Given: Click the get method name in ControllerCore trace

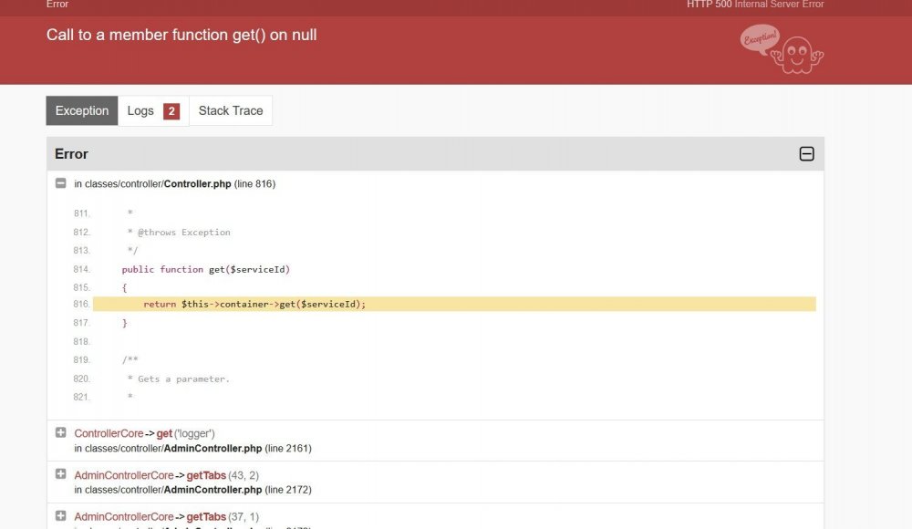Looking at the screenshot, I should (x=164, y=433).
